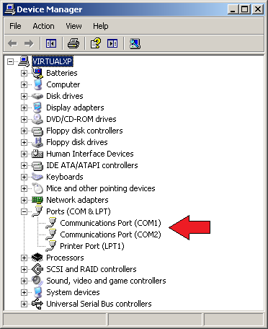Screen dimensions: 268x329
Task: Open the View menu
Action: (x=73, y=26)
